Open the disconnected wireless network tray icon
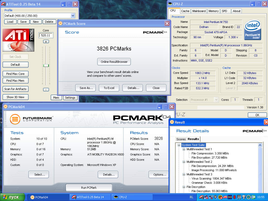The height and width of the screenshot is (201, 268). (x=211, y=197)
